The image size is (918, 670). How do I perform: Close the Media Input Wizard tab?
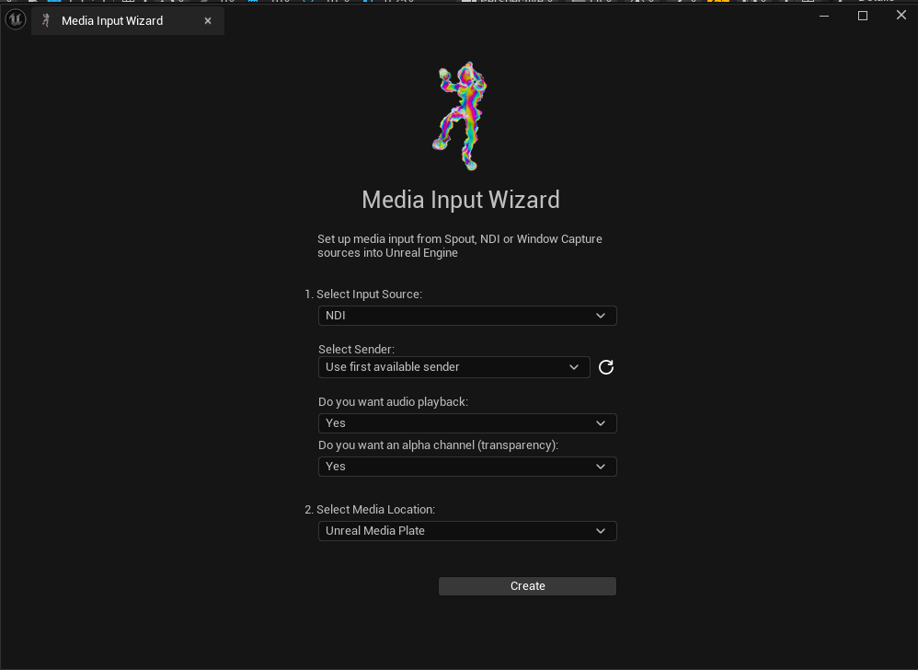click(208, 21)
